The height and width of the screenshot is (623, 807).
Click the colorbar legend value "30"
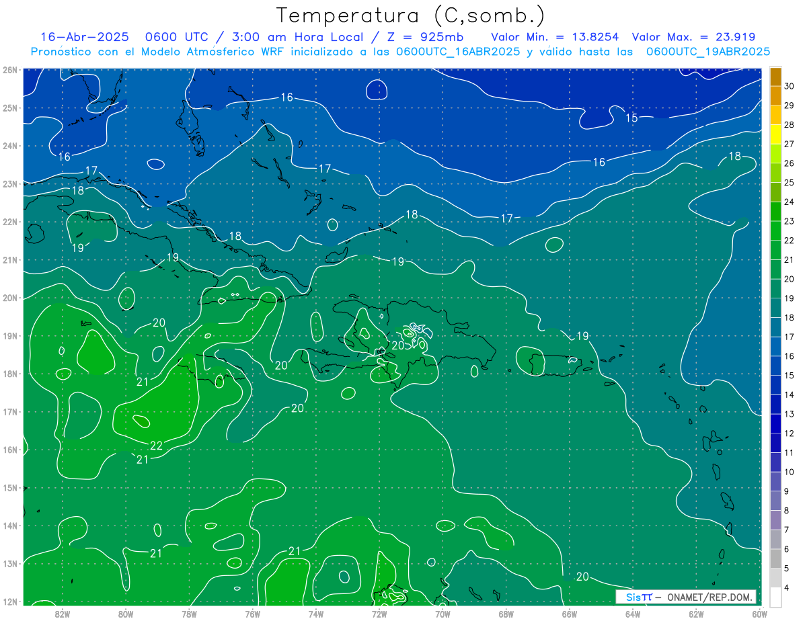789,86
